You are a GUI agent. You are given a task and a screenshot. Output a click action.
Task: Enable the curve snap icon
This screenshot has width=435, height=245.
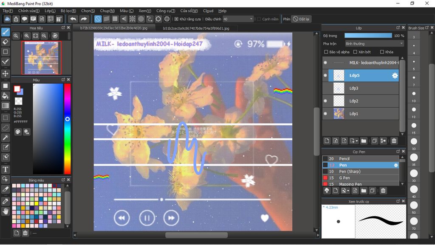pyautogui.click(x=150, y=19)
